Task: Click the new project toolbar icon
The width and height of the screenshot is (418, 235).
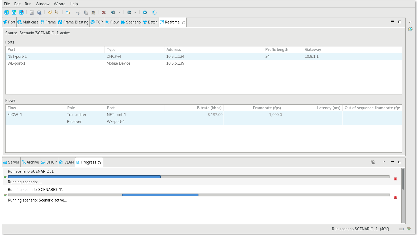Action: pos(68,12)
